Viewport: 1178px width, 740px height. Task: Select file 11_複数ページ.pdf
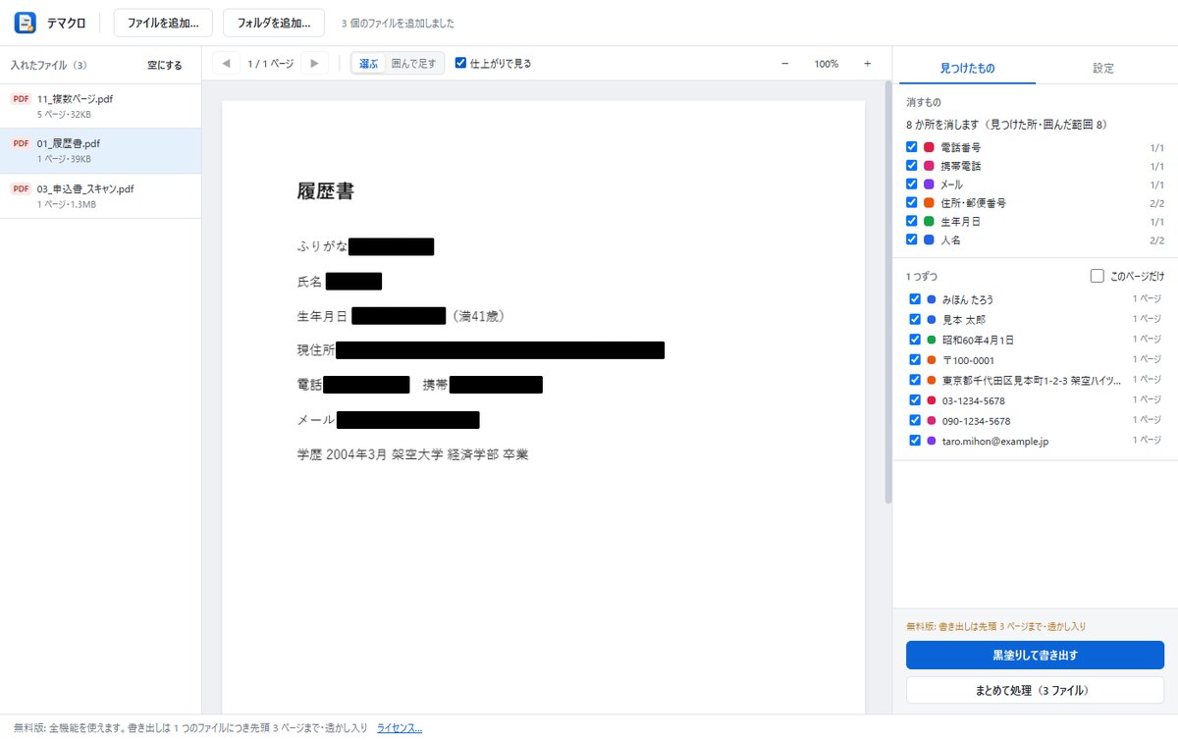coord(100,106)
